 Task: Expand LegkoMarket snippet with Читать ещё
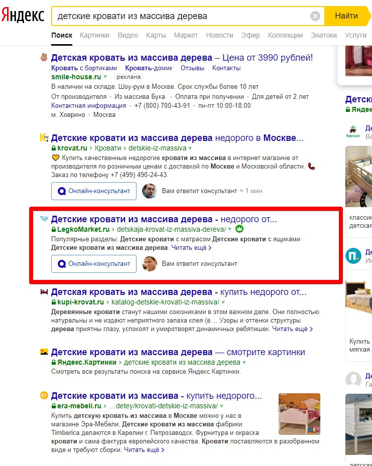(191, 248)
